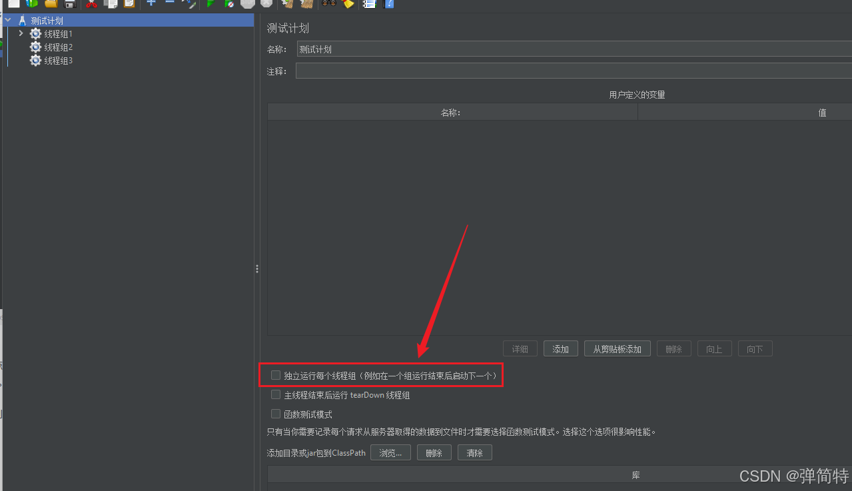Toggle 函数测试模式 checkbox

click(275, 414)
